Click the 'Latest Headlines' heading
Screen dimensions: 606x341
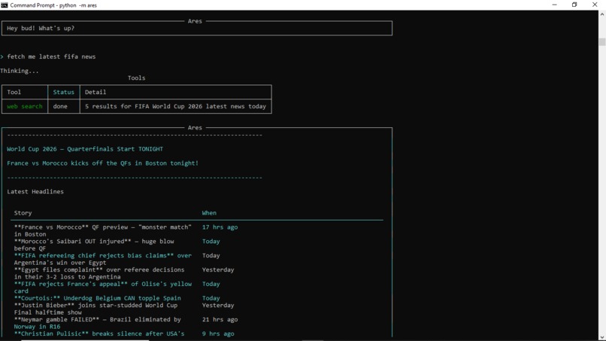pos(35,192)
